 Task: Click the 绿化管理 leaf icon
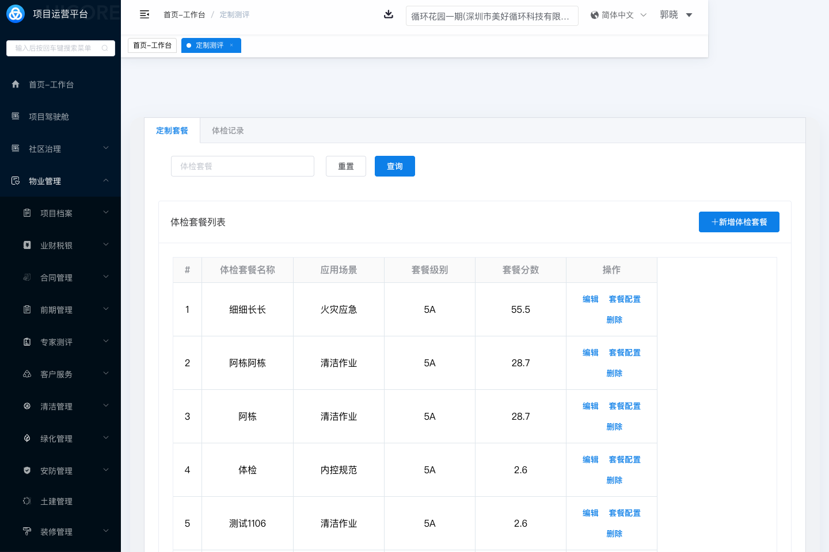click(x=27, y=438)
